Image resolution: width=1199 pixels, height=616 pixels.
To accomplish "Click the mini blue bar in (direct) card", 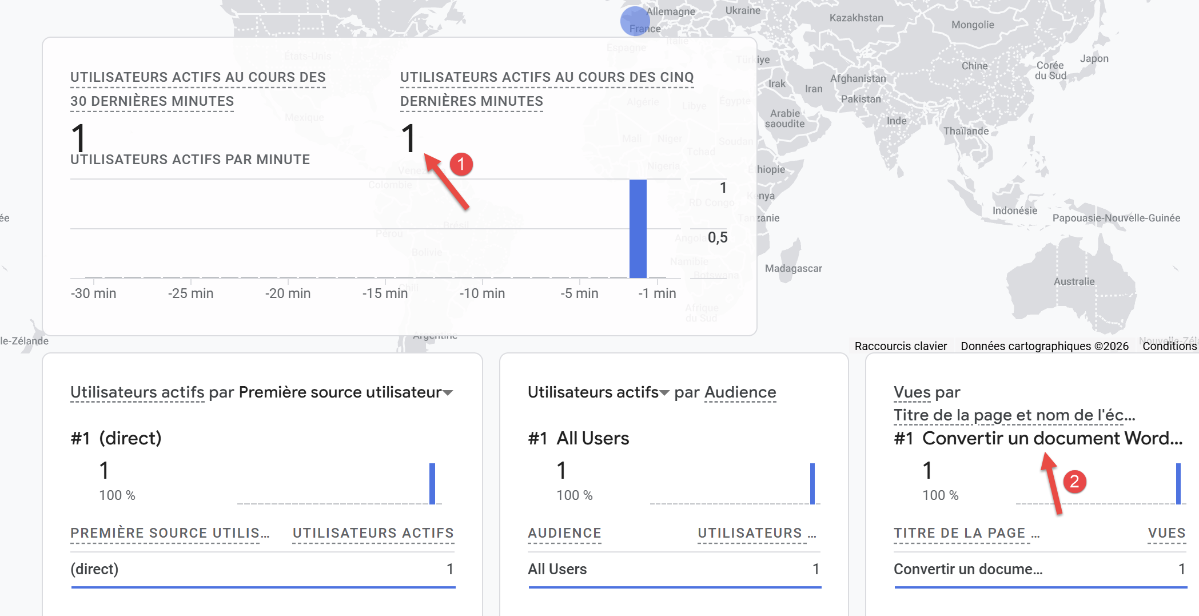I will click(432, 483).
